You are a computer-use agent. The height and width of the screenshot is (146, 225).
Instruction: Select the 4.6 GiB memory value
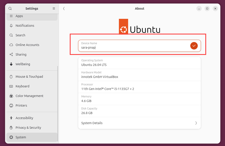point(86,101)
